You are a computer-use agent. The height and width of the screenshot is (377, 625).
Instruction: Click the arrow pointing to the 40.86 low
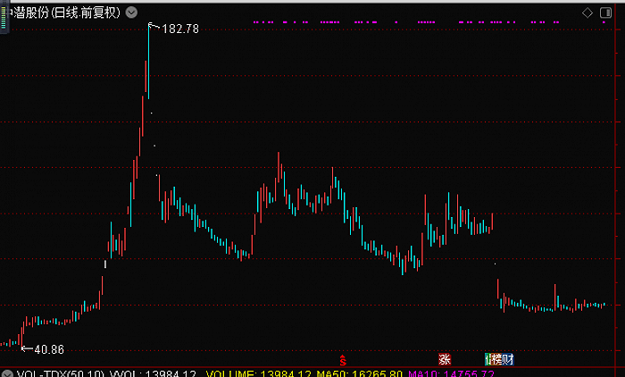(25, 348)
